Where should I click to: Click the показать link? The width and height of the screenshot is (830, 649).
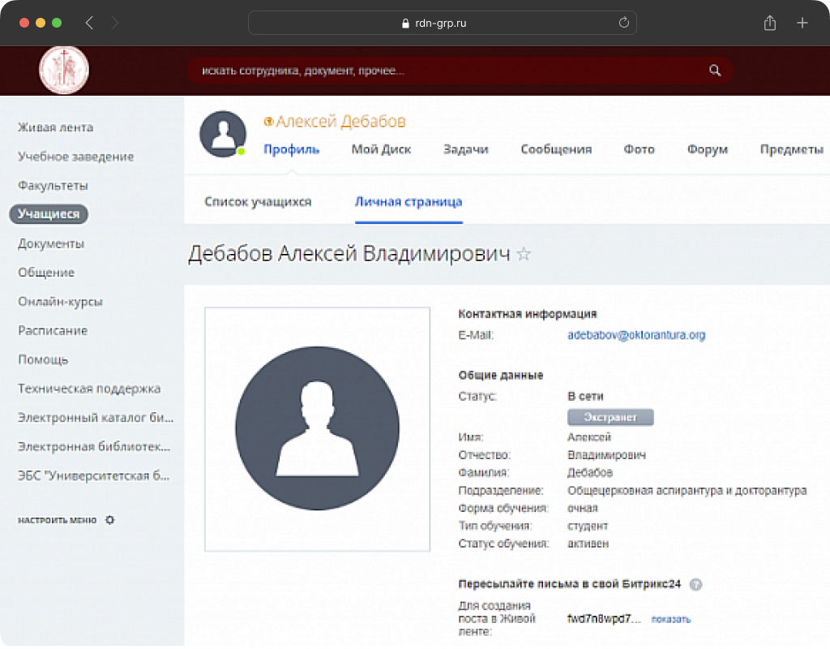670,620
